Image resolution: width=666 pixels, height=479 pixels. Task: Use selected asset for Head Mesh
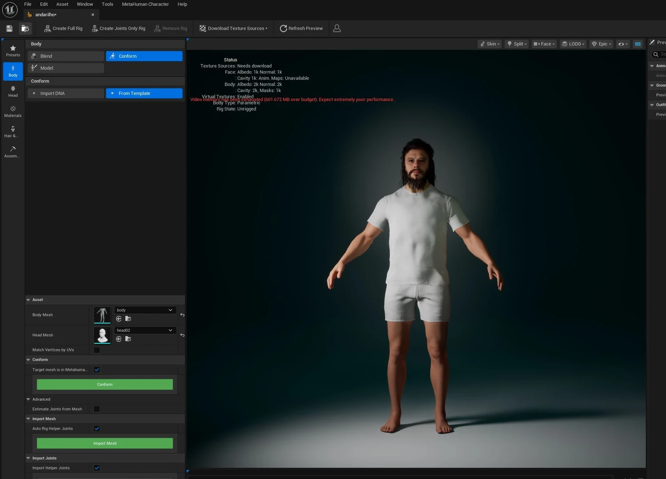[x=119, y=339]
